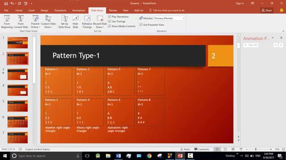Open Word from the taskbar

pyautogui.click(x=118, y=156)
